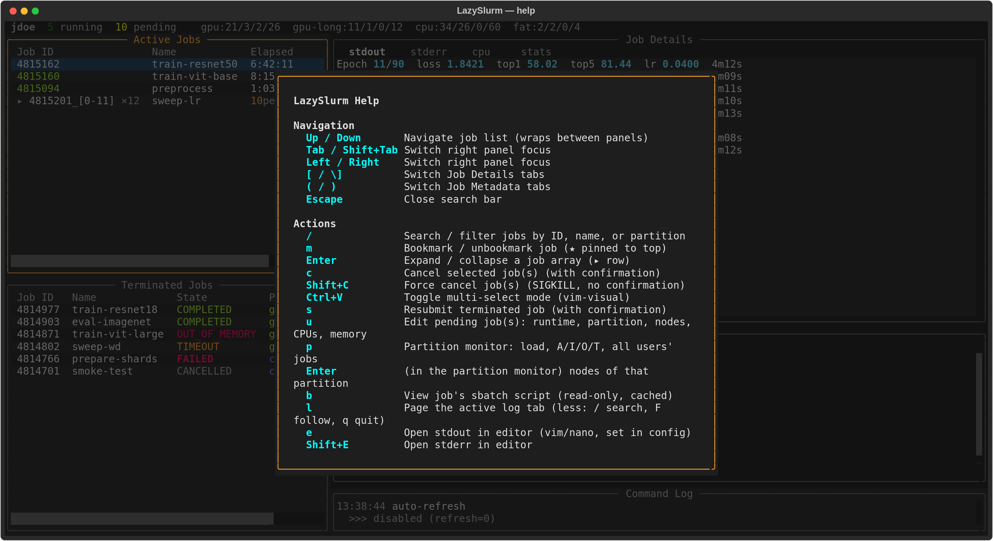Click the 13:38:44 auto-refresh log line
Viewport: 993px width, 541px height.
click(401, 506)
